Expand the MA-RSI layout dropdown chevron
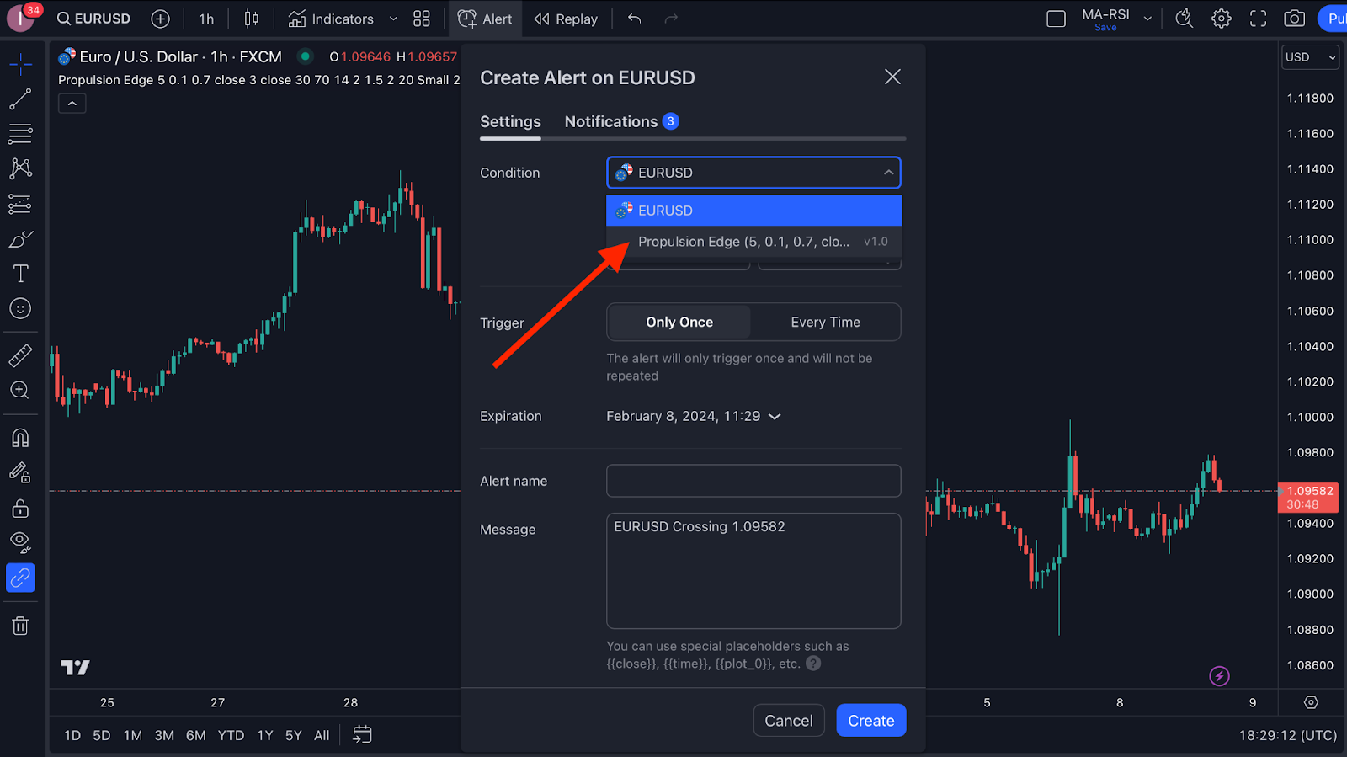1347x757 pixels. coord(1147,19)
